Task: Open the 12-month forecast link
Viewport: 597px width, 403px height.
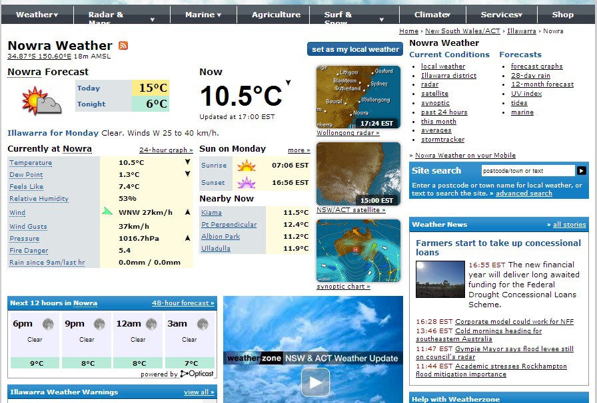Action: pos(542,84)
